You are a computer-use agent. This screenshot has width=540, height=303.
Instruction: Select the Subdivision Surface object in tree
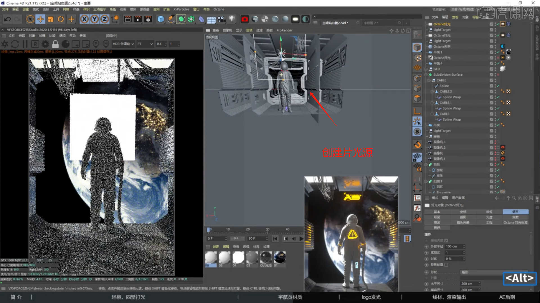click(x=448, y=75)
